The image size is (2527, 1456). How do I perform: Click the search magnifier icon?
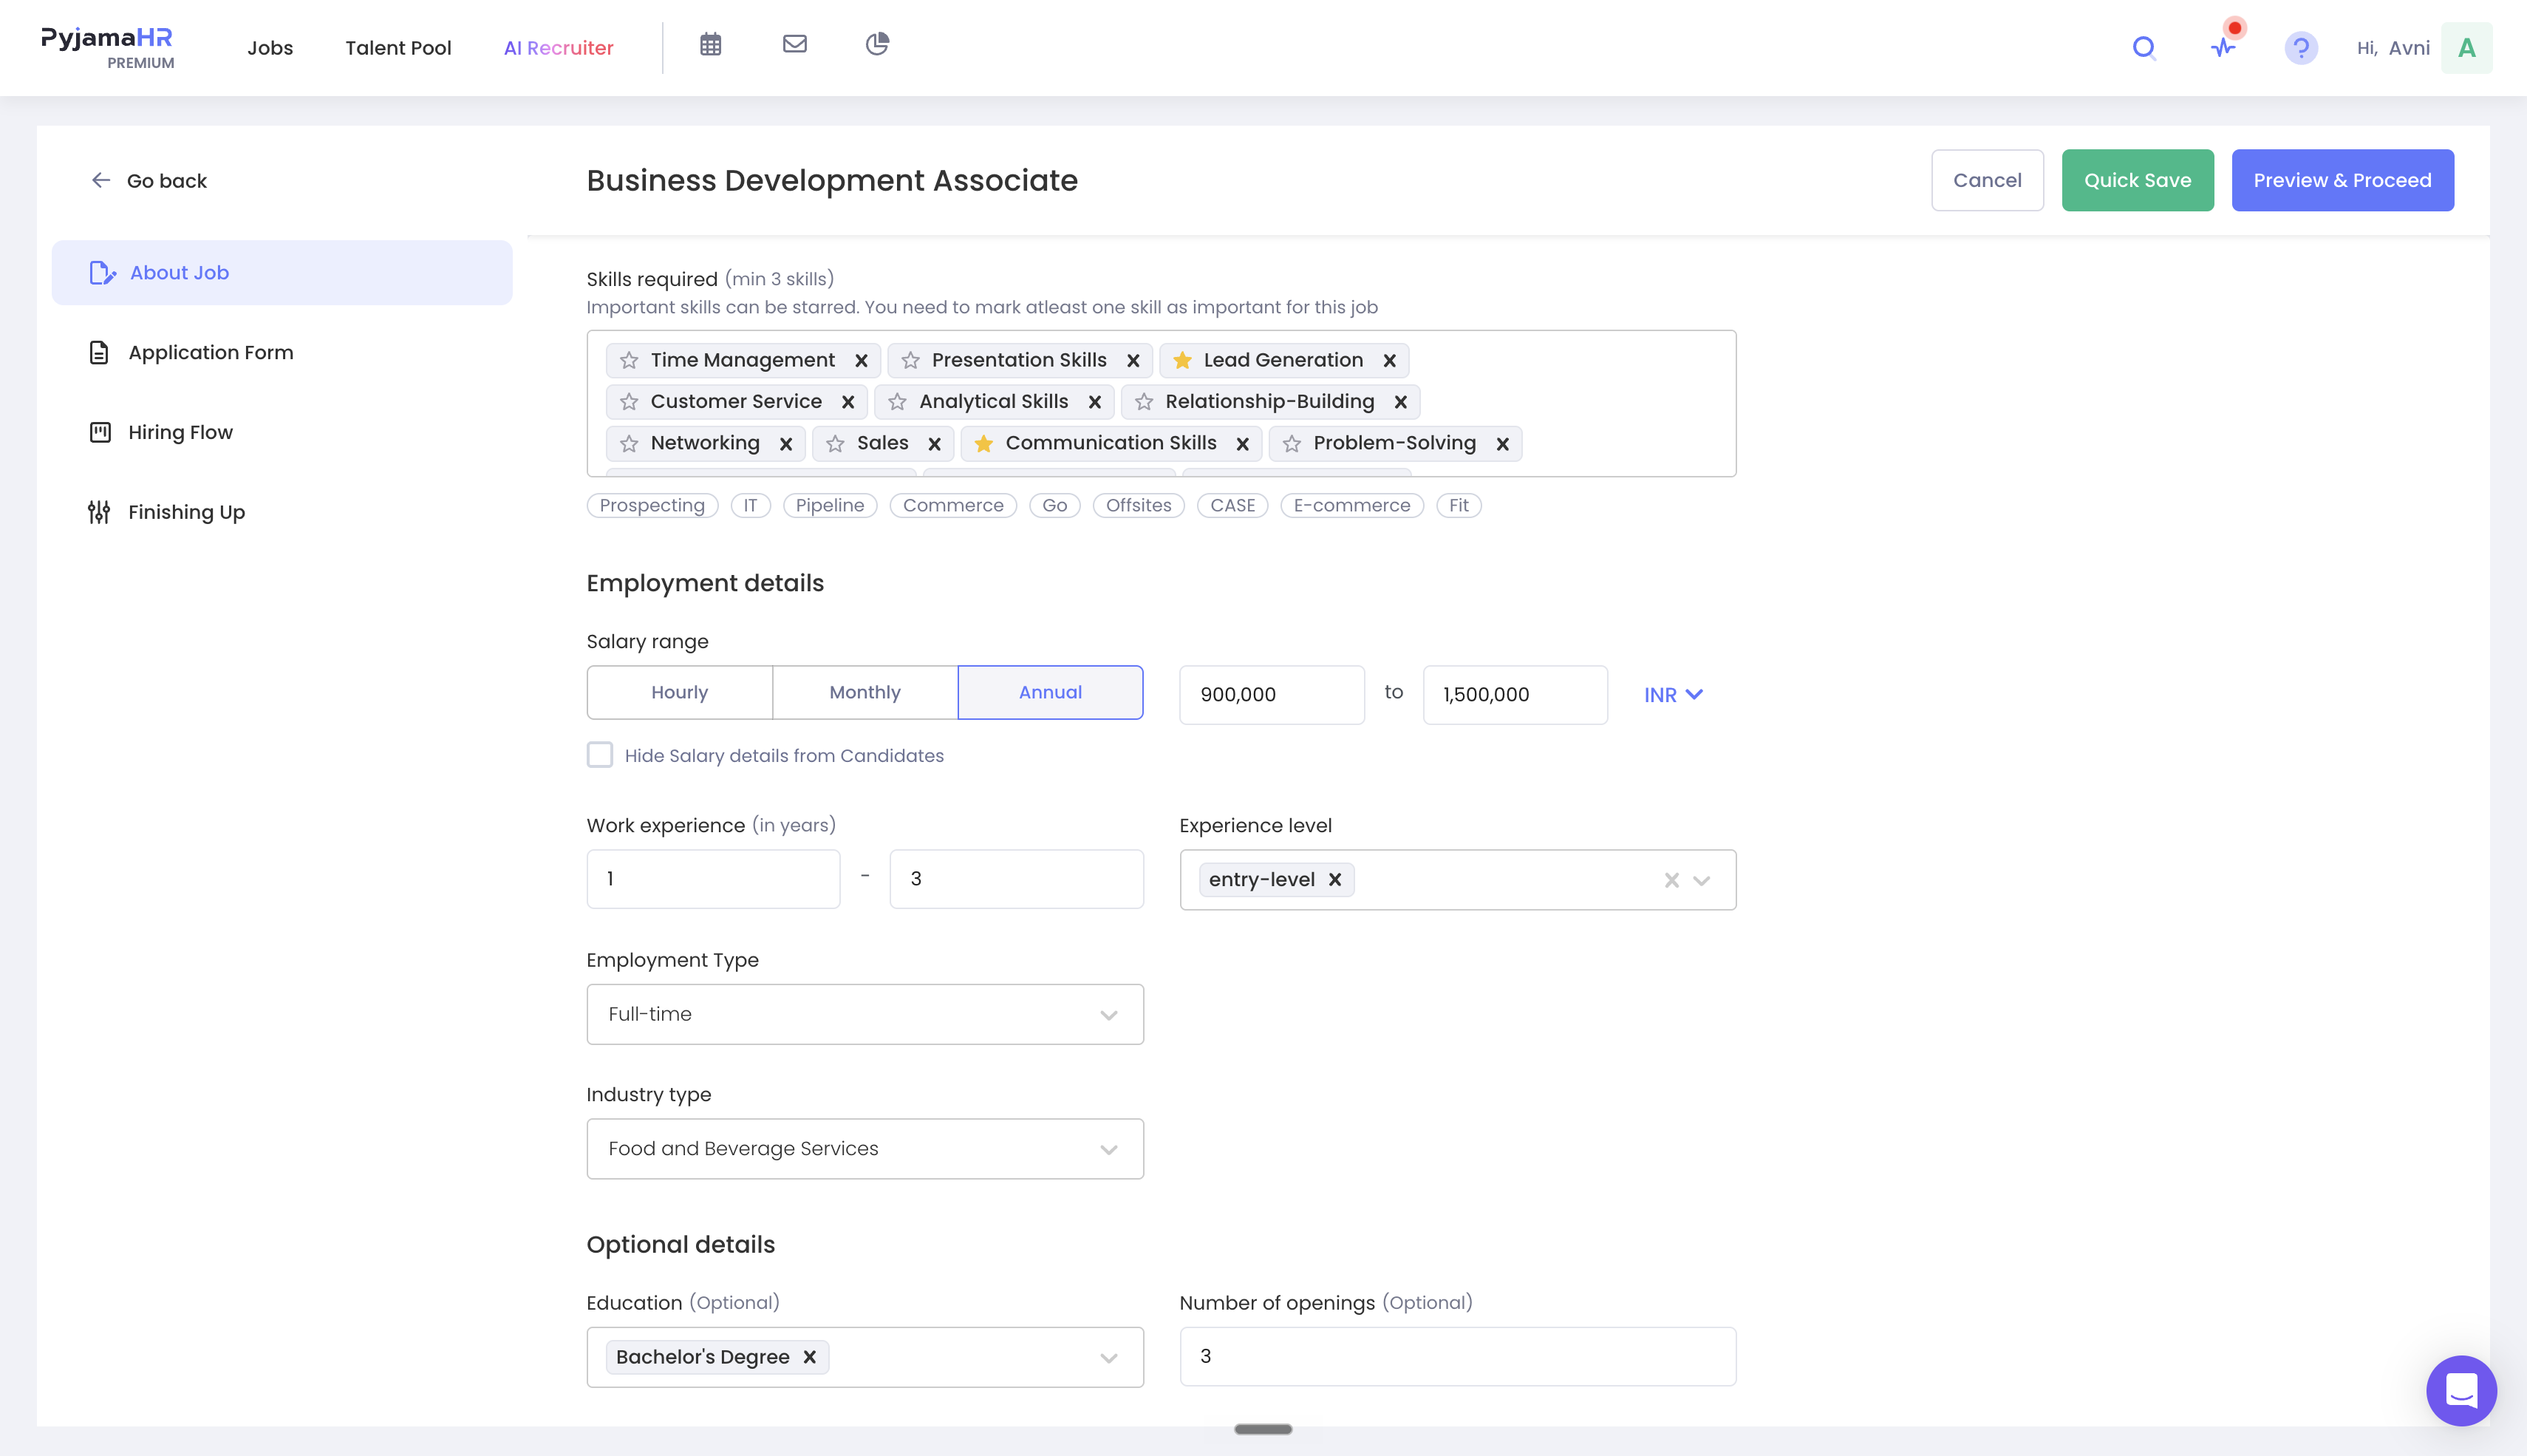pos(2144,48)
